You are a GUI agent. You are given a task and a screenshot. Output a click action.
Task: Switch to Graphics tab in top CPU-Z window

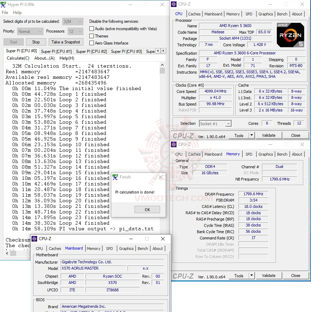[x=266, y=14]
